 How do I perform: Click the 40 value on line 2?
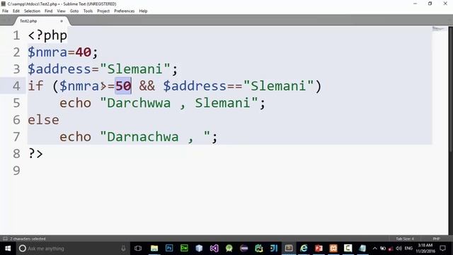pos(84,52)
